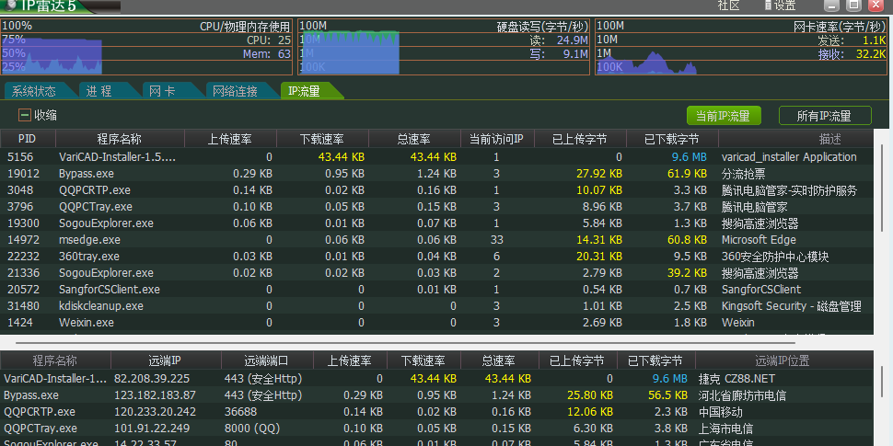Show 所有IP流量 view
893x446 pixels.
pos(825,116)
